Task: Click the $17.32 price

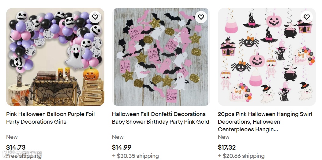Action: click(x=227, y=147)
